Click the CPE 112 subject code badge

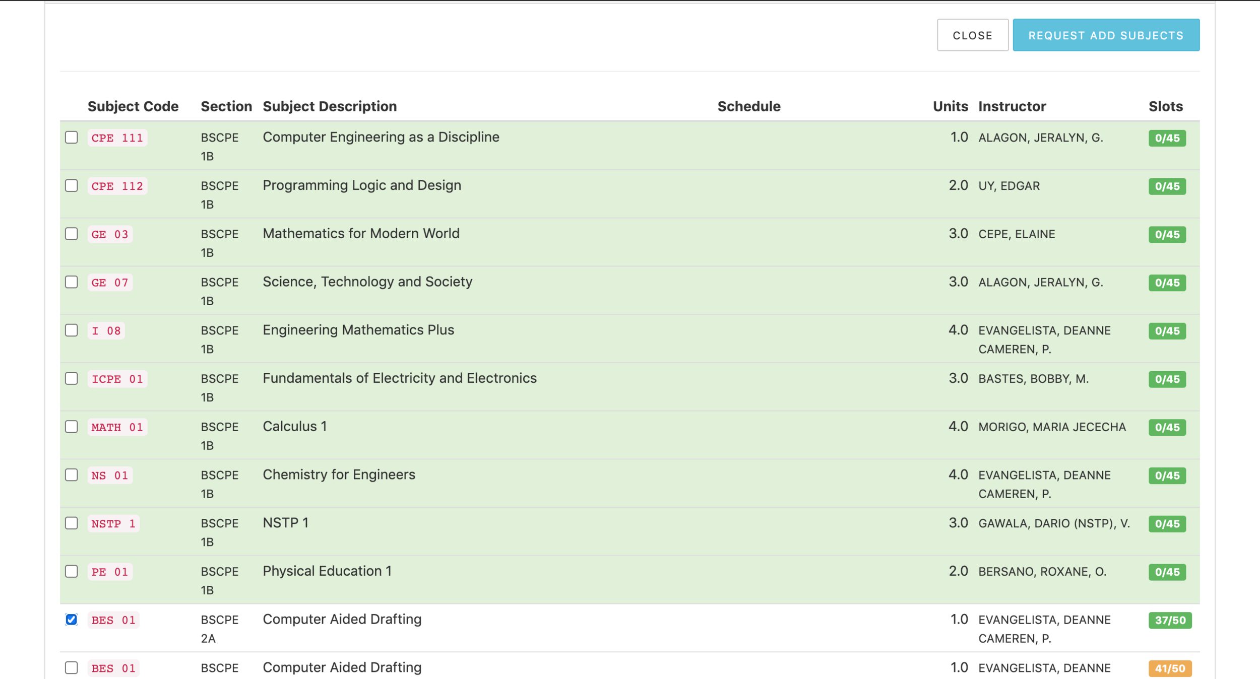tap(117, 186)
